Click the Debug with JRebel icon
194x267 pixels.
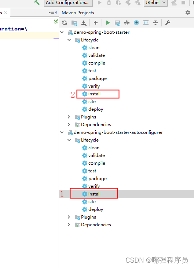point(138,3)
